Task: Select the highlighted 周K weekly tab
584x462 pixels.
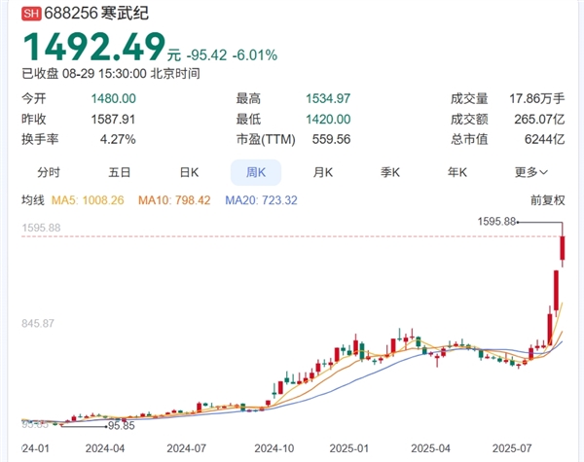Action: click(255, 172)
